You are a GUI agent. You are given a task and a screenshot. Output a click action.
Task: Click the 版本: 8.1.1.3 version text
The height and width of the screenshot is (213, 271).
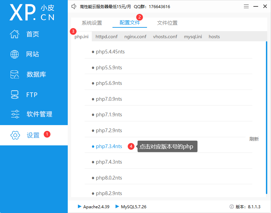pyautogui.click(x=248, y=207)
